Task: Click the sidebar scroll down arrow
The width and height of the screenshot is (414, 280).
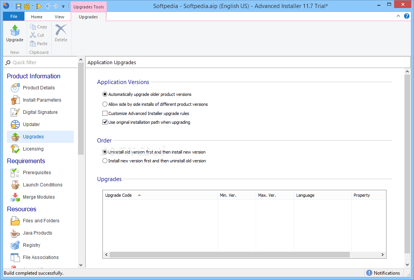Action: [x=81, y=265]
